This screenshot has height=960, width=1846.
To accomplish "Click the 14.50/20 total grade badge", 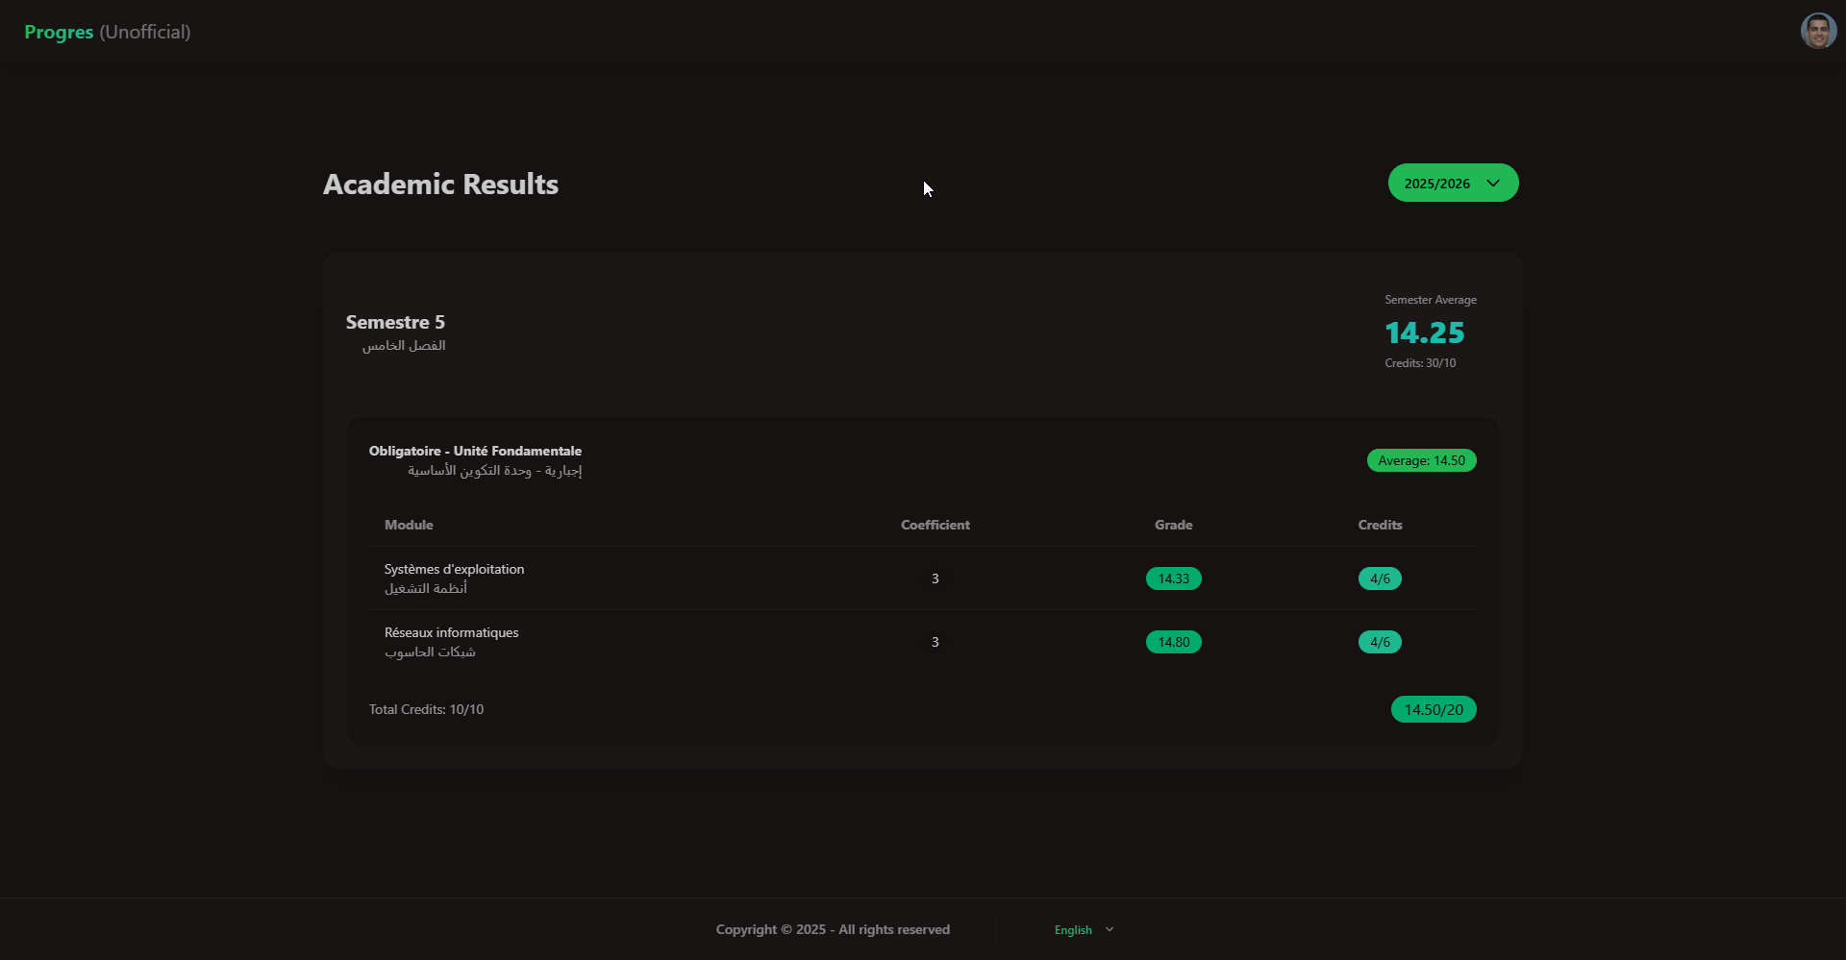I will [x=1434, y=709].
